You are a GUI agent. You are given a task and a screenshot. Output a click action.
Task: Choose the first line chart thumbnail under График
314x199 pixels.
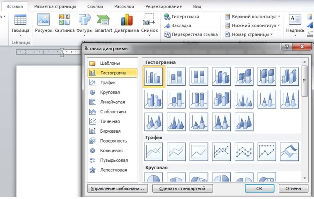153,151
